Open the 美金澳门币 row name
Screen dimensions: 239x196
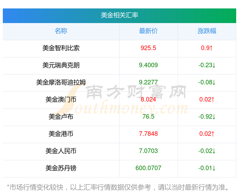tap(61, 100)
